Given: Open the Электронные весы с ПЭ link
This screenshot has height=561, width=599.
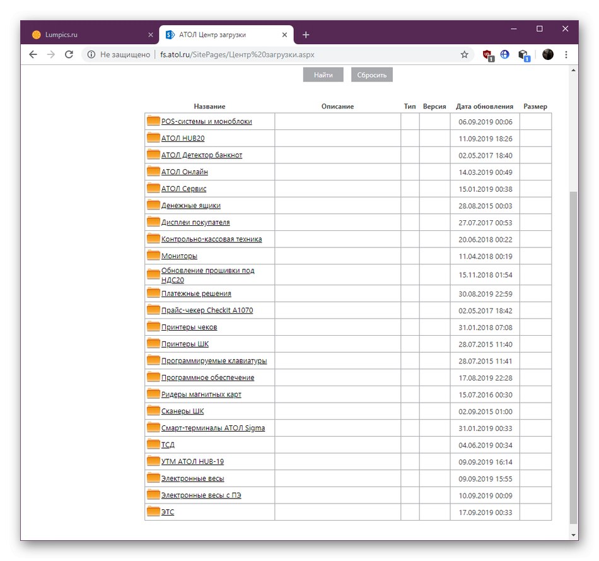Looking at the screenshot, I should [x=201, y=495].
